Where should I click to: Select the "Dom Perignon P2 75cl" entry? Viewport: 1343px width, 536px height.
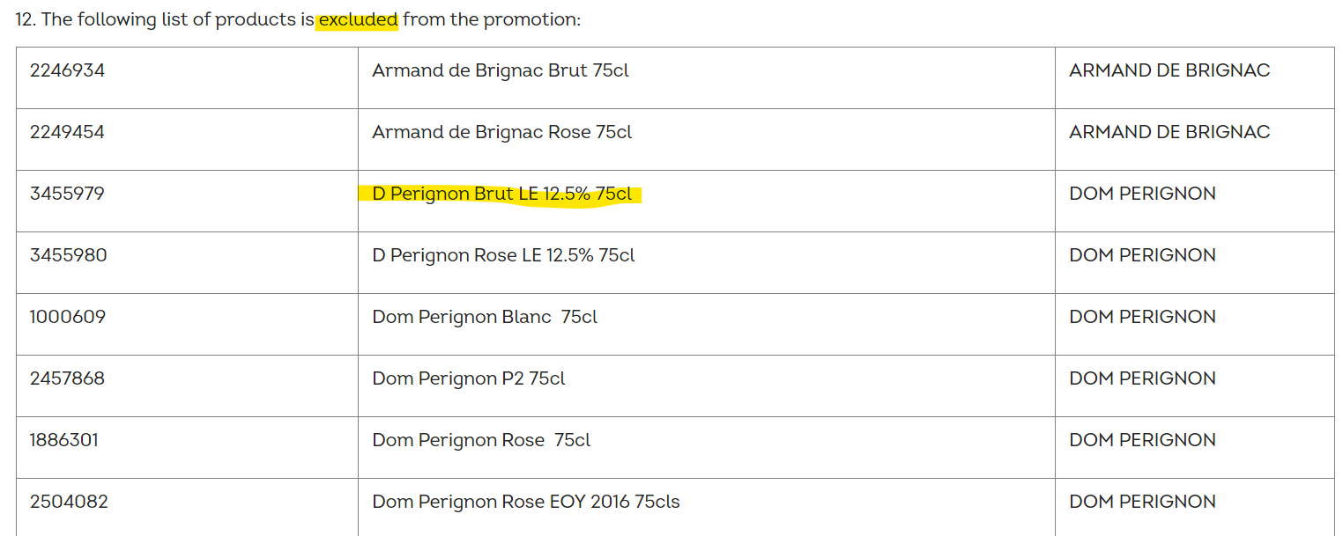tap(469, 378)
